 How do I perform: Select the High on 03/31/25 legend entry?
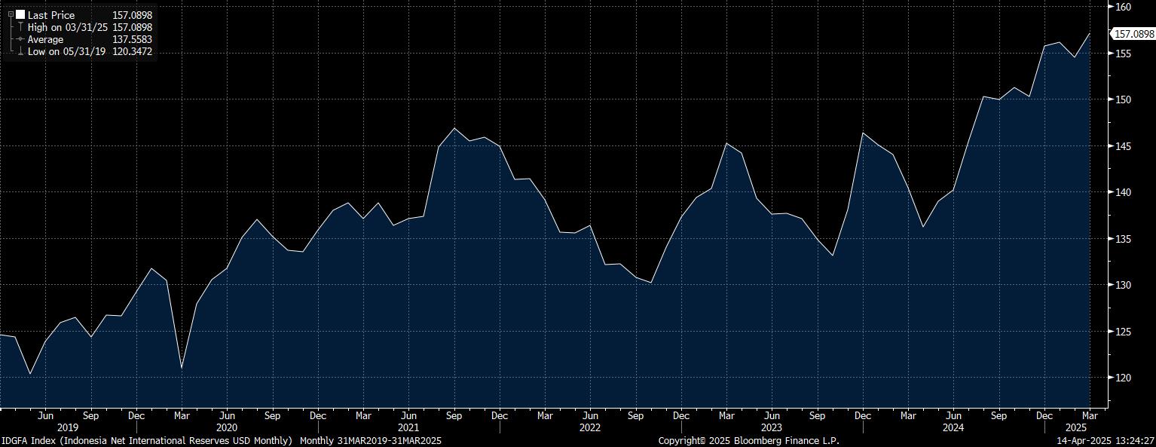(68, 27)
